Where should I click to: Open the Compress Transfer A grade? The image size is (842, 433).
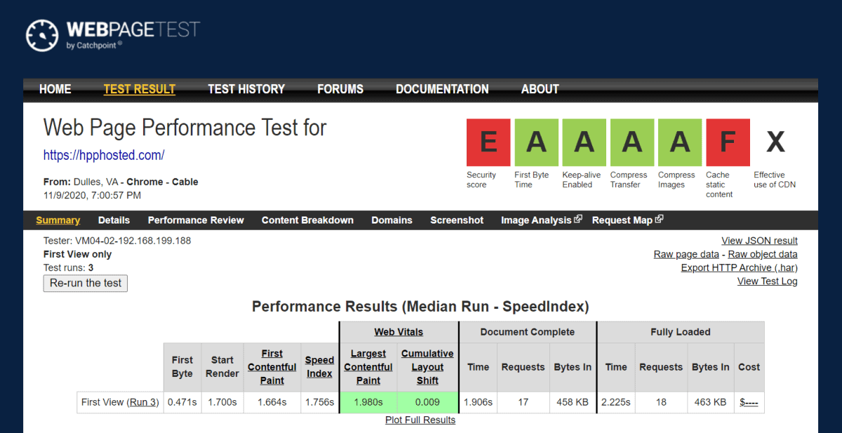(x=631, y=142)
